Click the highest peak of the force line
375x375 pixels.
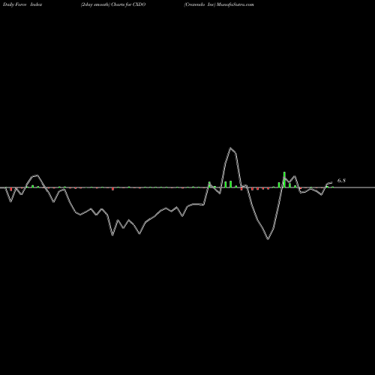(x=230, y=148)
